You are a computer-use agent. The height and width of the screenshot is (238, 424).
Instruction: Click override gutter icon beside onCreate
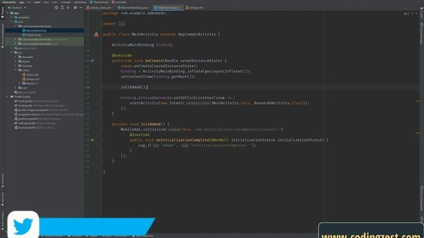[x=92, y=61]
